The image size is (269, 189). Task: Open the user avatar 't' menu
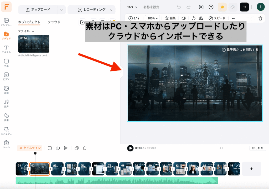(x=261, y=7)
